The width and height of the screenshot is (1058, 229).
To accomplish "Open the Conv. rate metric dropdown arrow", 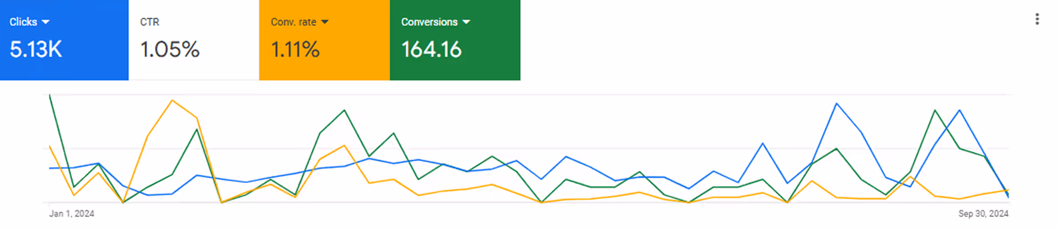I will pos(324,22).
